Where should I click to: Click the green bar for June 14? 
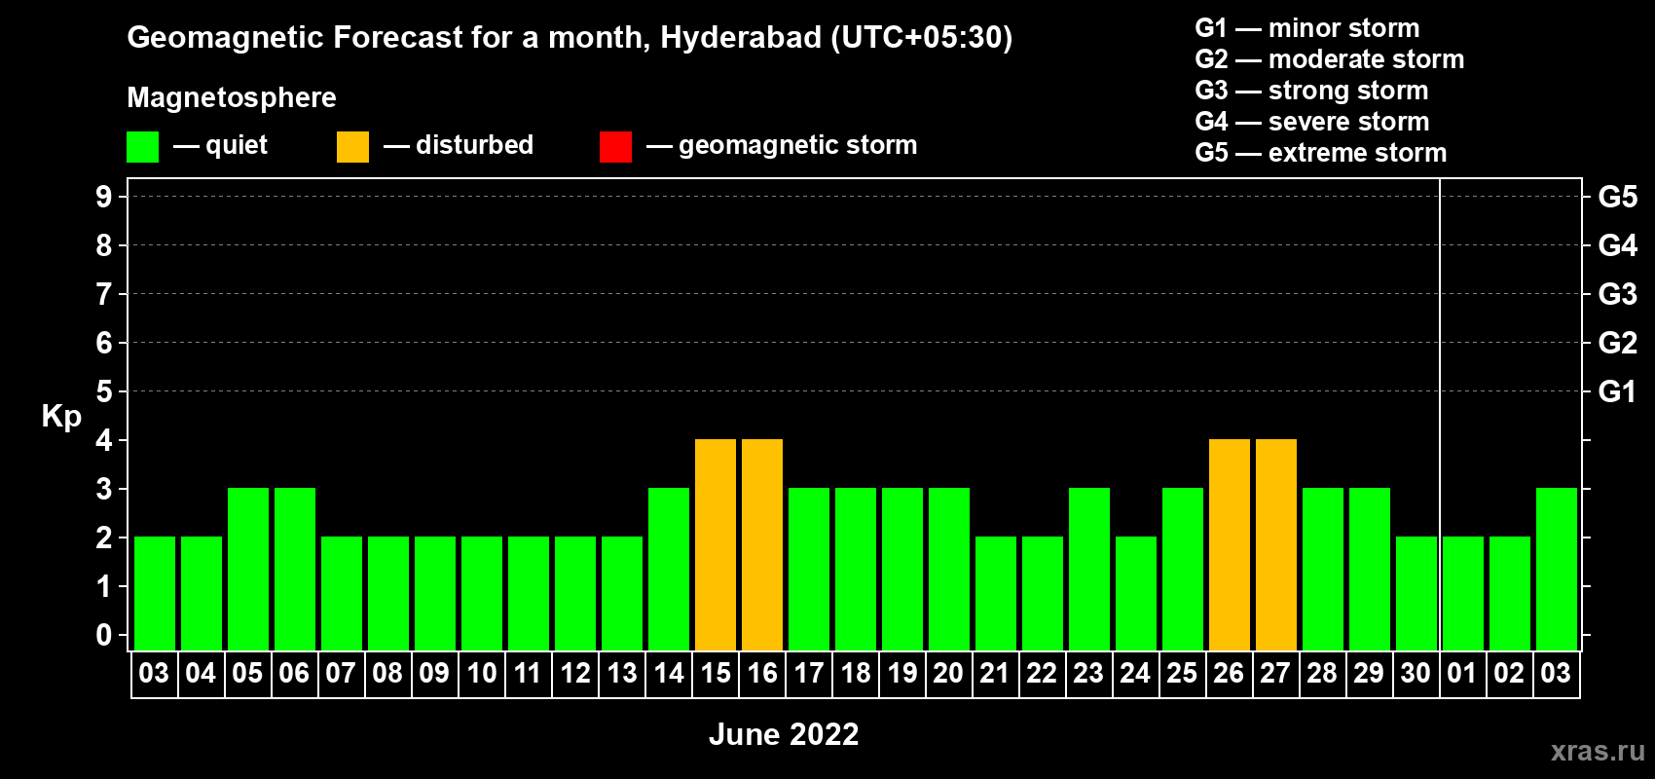[669, 570]
